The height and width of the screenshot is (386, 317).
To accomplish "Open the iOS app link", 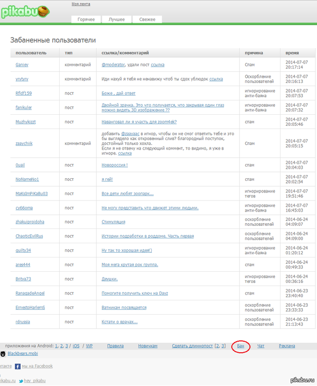I will tap(76, 346).
